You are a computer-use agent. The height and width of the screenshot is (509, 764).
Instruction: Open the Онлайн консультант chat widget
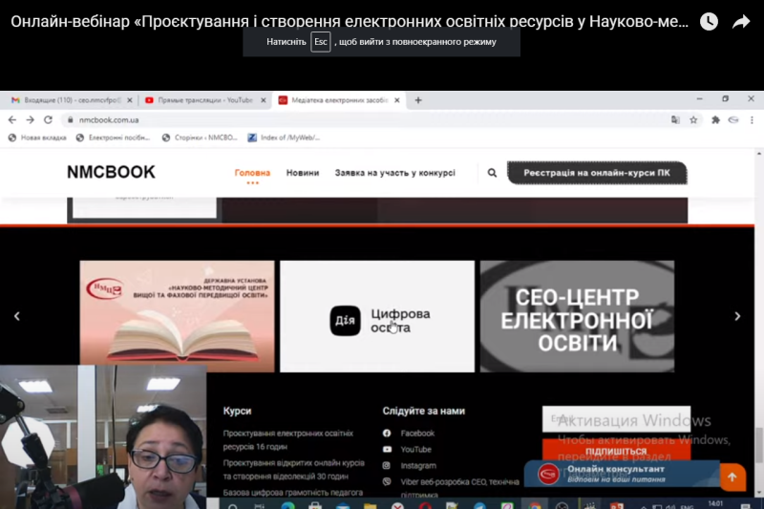(622, 474)
